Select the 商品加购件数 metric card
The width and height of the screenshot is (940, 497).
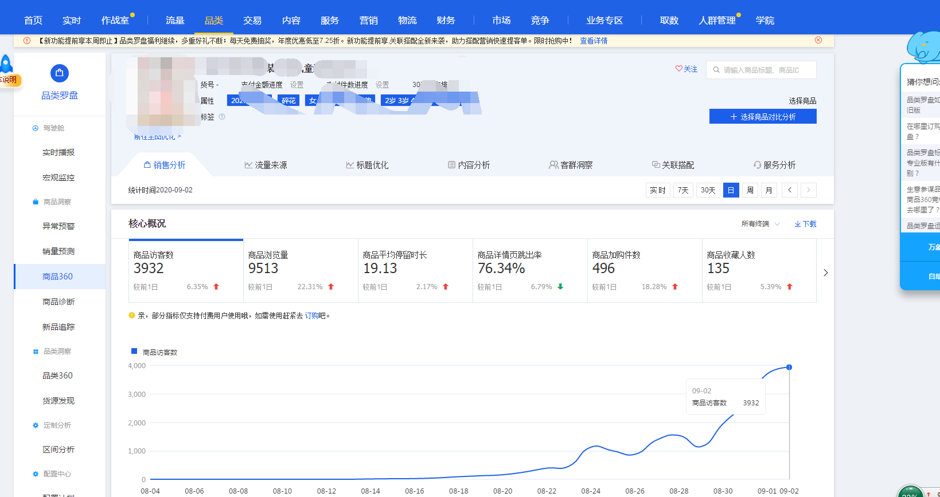click(x=645, y=271)
